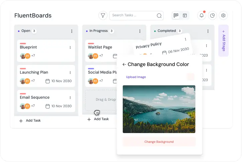This screenshot has height=162, width=242.
Task: Click the Privacy Policy card title
Action: (149, 45)
